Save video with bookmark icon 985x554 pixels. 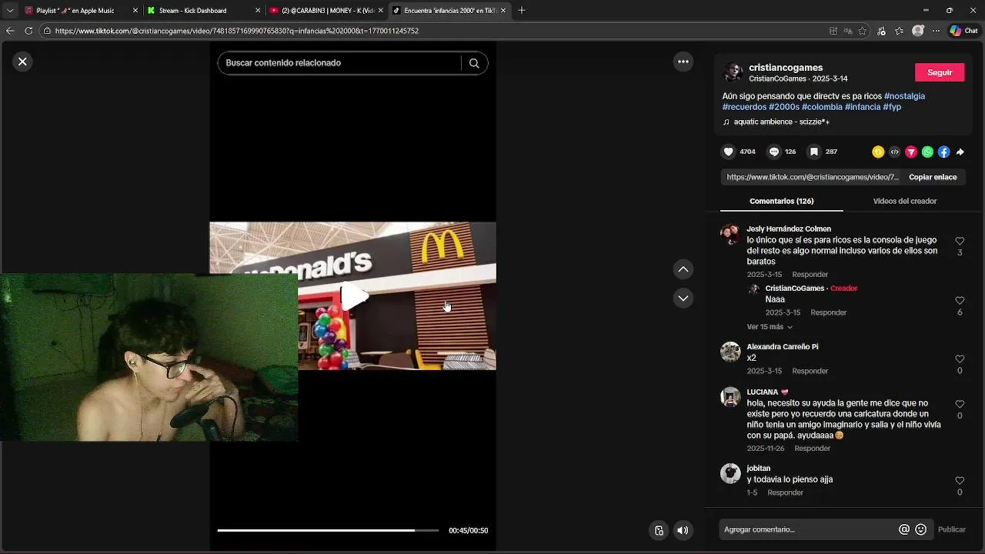[x=814, y=152]
